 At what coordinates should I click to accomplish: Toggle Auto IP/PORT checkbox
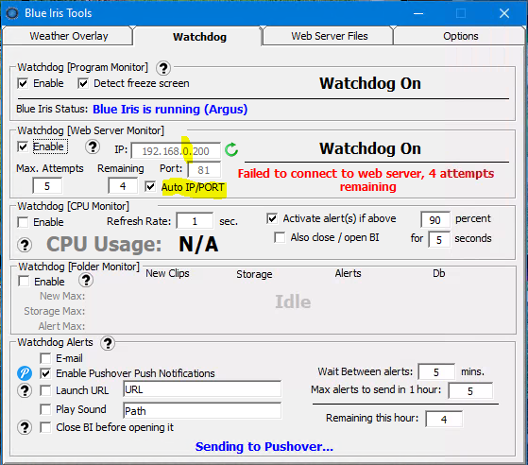(150, 186)
